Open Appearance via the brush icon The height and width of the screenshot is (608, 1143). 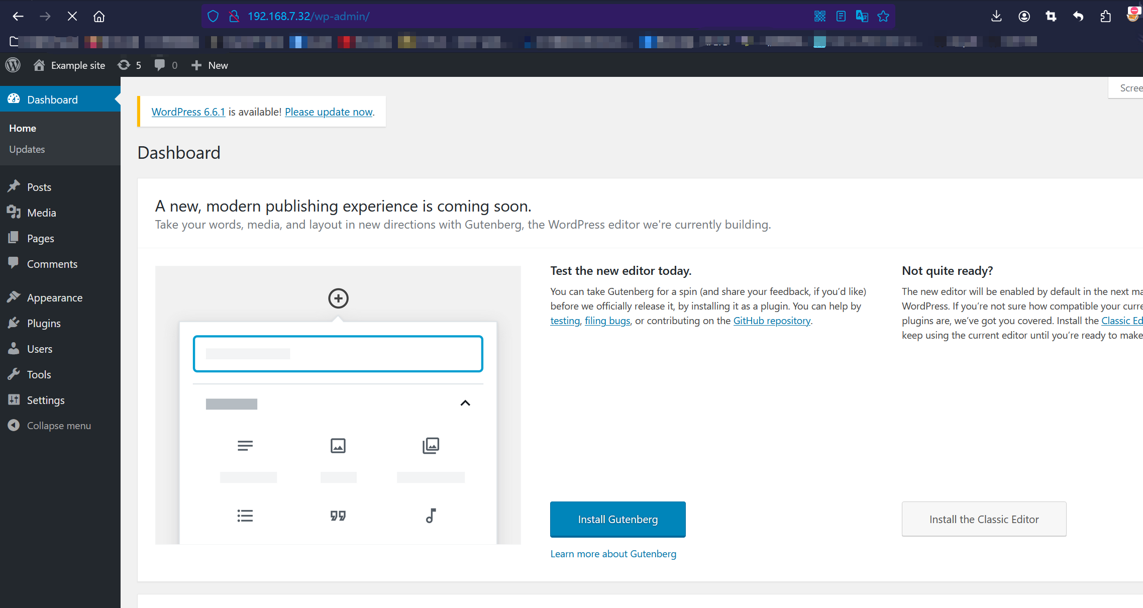click(x=14, y=297)
